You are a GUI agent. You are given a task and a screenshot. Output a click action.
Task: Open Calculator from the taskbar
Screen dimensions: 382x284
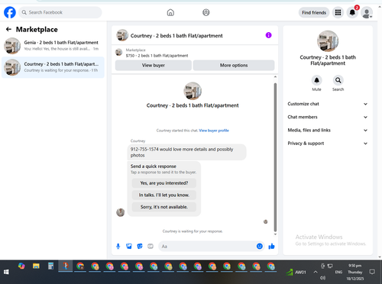(50, 266)
